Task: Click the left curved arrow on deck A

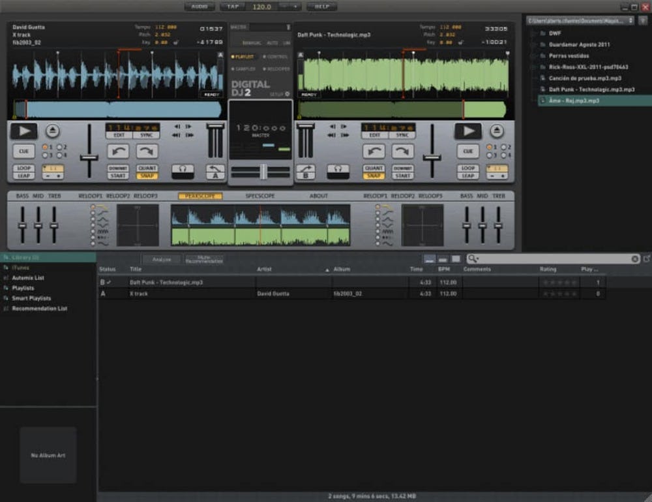Action: pyautogui.click(x=118, y=151)
